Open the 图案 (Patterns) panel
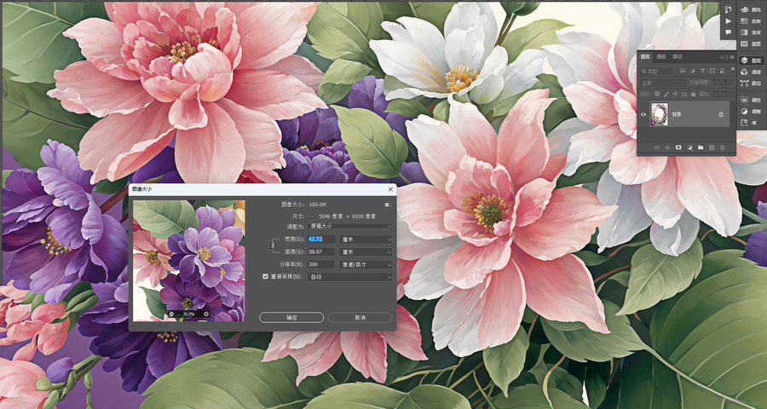 [751, 43]
